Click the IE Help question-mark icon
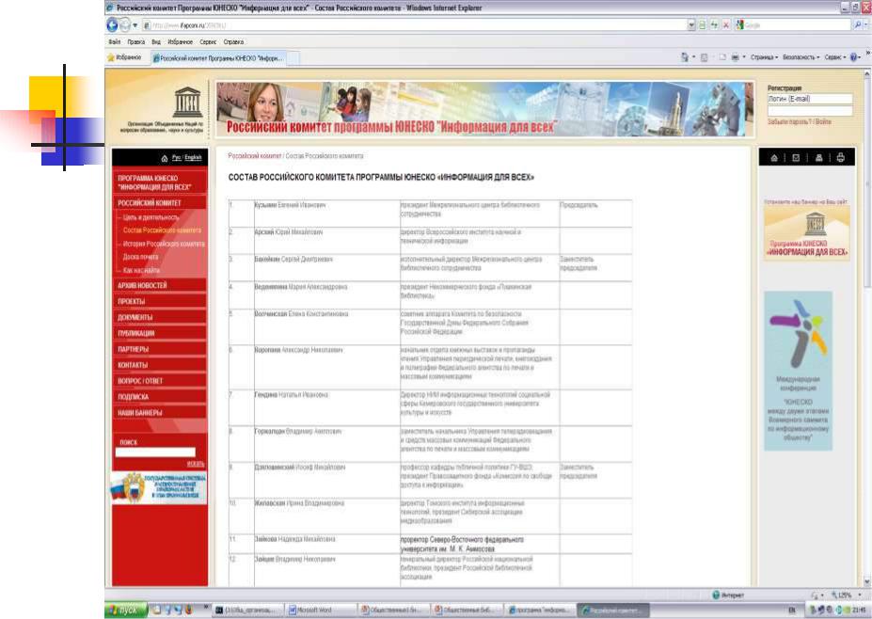The image size is (872, 619). point(853,57)
